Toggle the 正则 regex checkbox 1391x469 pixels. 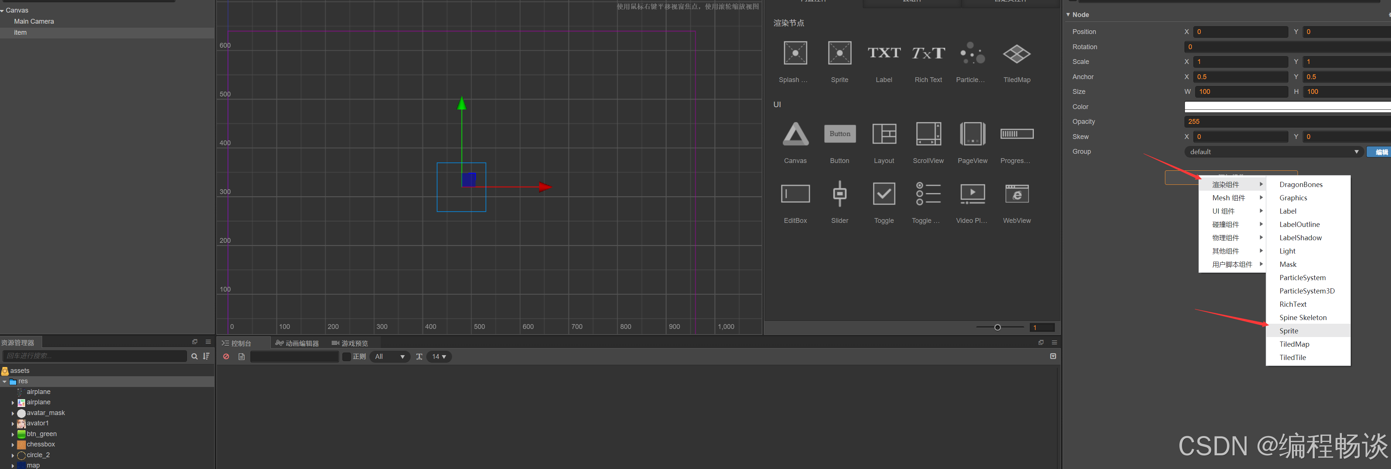click(x=347, y=357)
